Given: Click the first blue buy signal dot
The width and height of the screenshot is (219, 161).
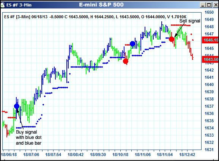Looking at the screenshot, I should click(17, 106).
